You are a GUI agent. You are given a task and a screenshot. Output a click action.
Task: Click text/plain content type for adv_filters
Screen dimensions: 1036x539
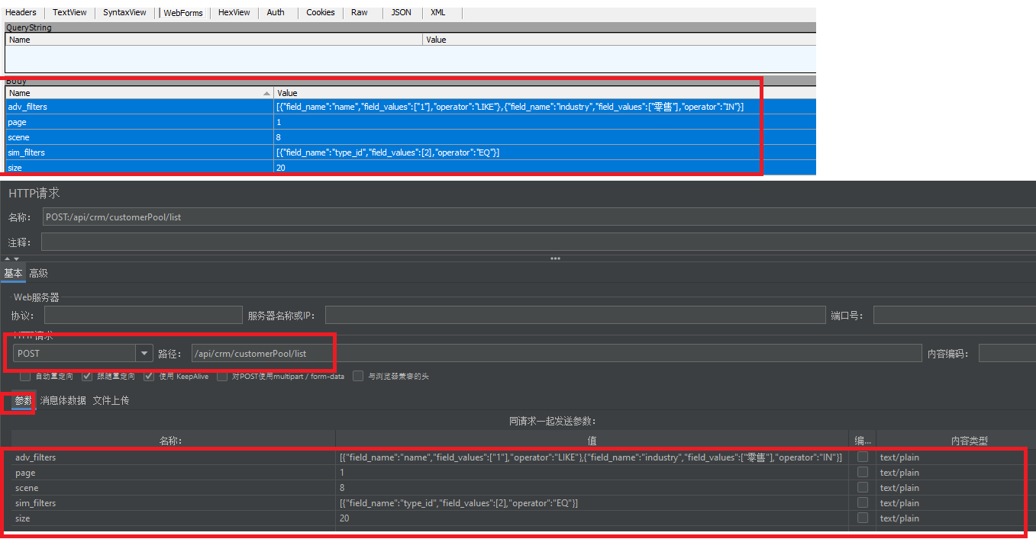900,457
